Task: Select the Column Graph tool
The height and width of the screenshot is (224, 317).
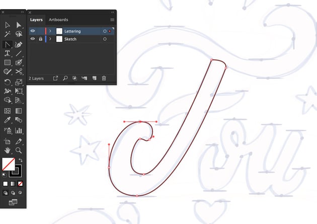Action: (x=19, y=130)
